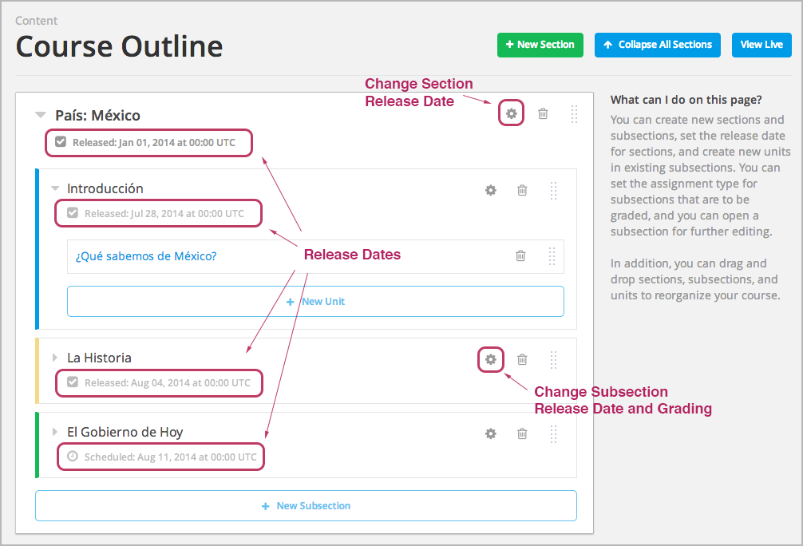Open settings gear for País: México section
This screenshot has height=546, width=803.
click(x=511, y=113)
